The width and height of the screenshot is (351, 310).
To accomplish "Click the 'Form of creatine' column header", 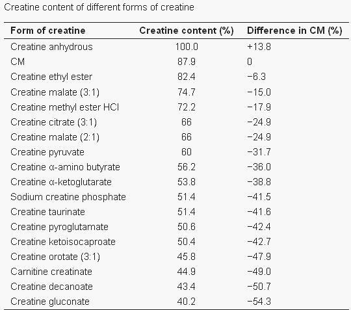I will [48, 31].
